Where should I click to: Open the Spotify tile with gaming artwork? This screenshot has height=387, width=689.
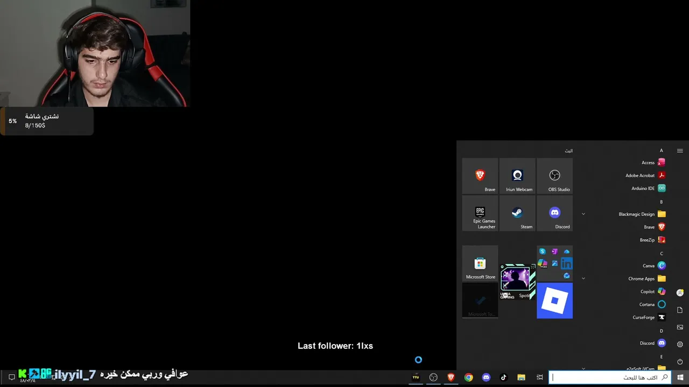517,282
